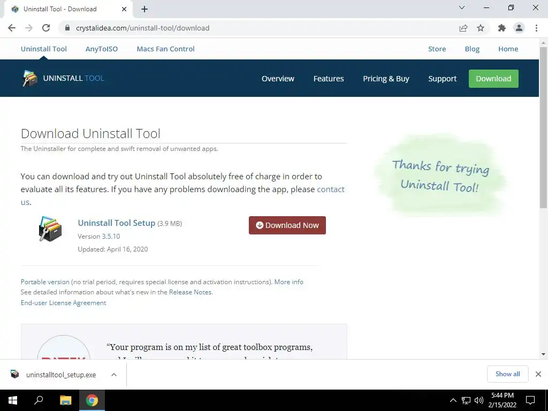Viewport: 548px width, 411px height.
Task: Show all downloads
Action: 507,374
